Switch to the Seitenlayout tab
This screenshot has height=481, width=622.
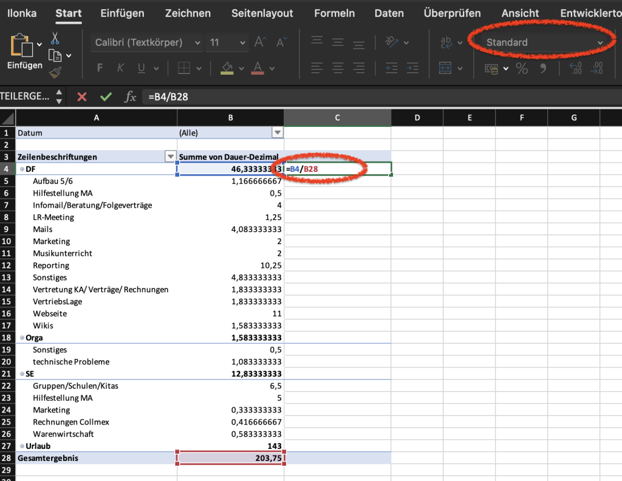tap(262, 13)
